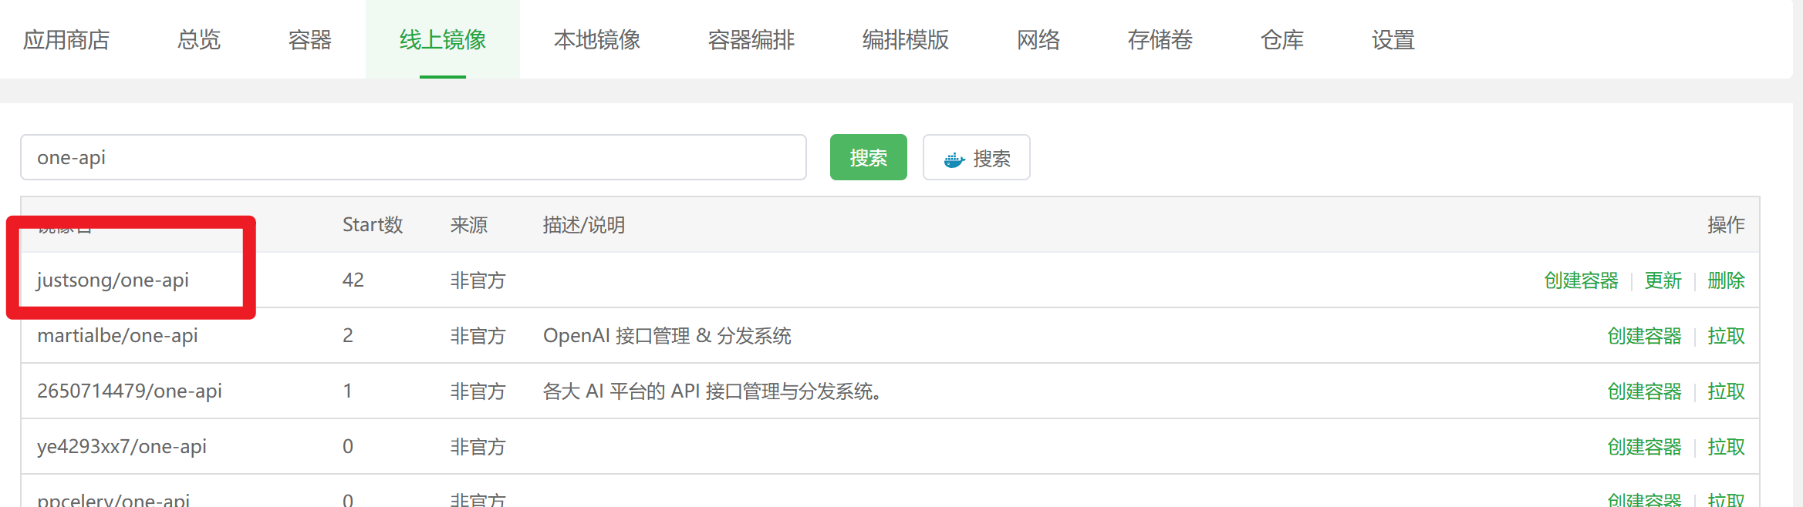Click 创建容器 for 2650714479/one-api
This screenshot has height=507, width=1803.
[1644, 391]
